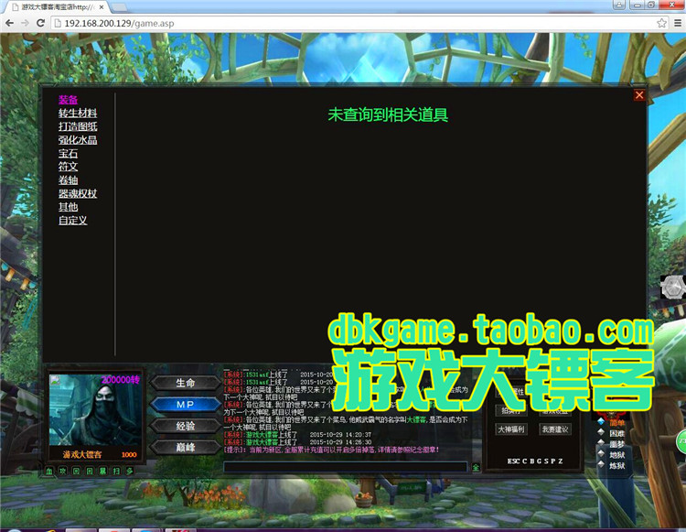Open the browser hamburger menu
This screenshot has width=686, height=532.
tap(678, 23)
